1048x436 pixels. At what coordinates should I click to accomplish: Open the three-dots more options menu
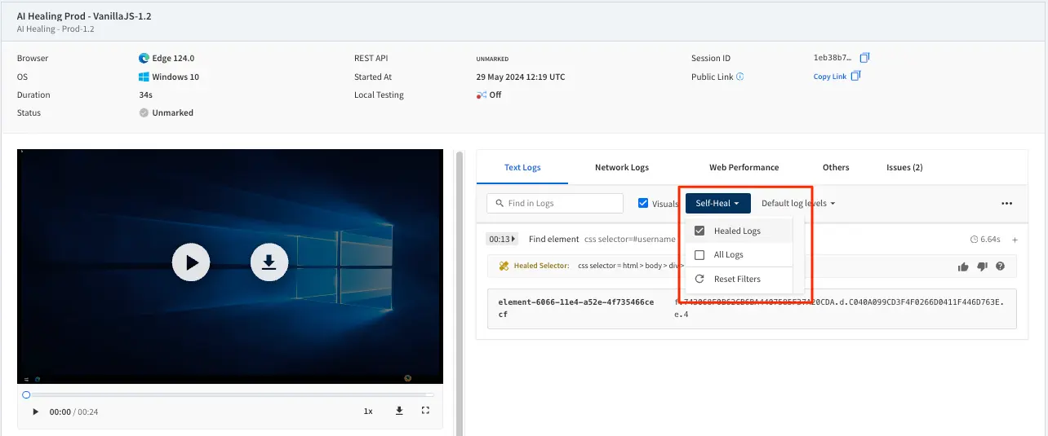(x=1006, y=204)
